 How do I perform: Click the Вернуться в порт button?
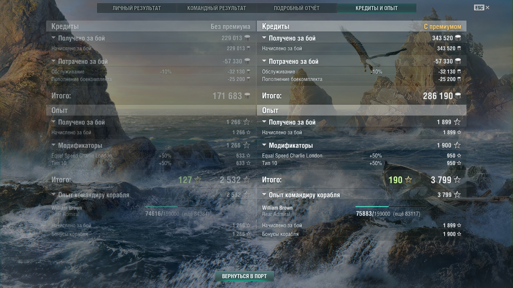point(244,276)
